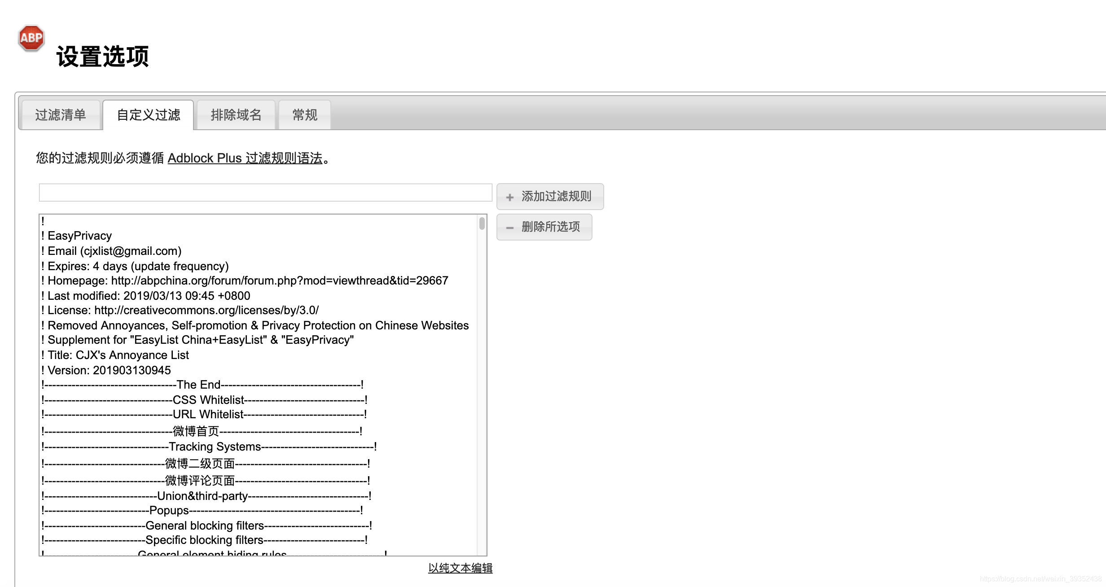Screen dimensions: 1106x587
Task: Click the 以纯文本编辑 link
Action: click(x=461, y=568)
